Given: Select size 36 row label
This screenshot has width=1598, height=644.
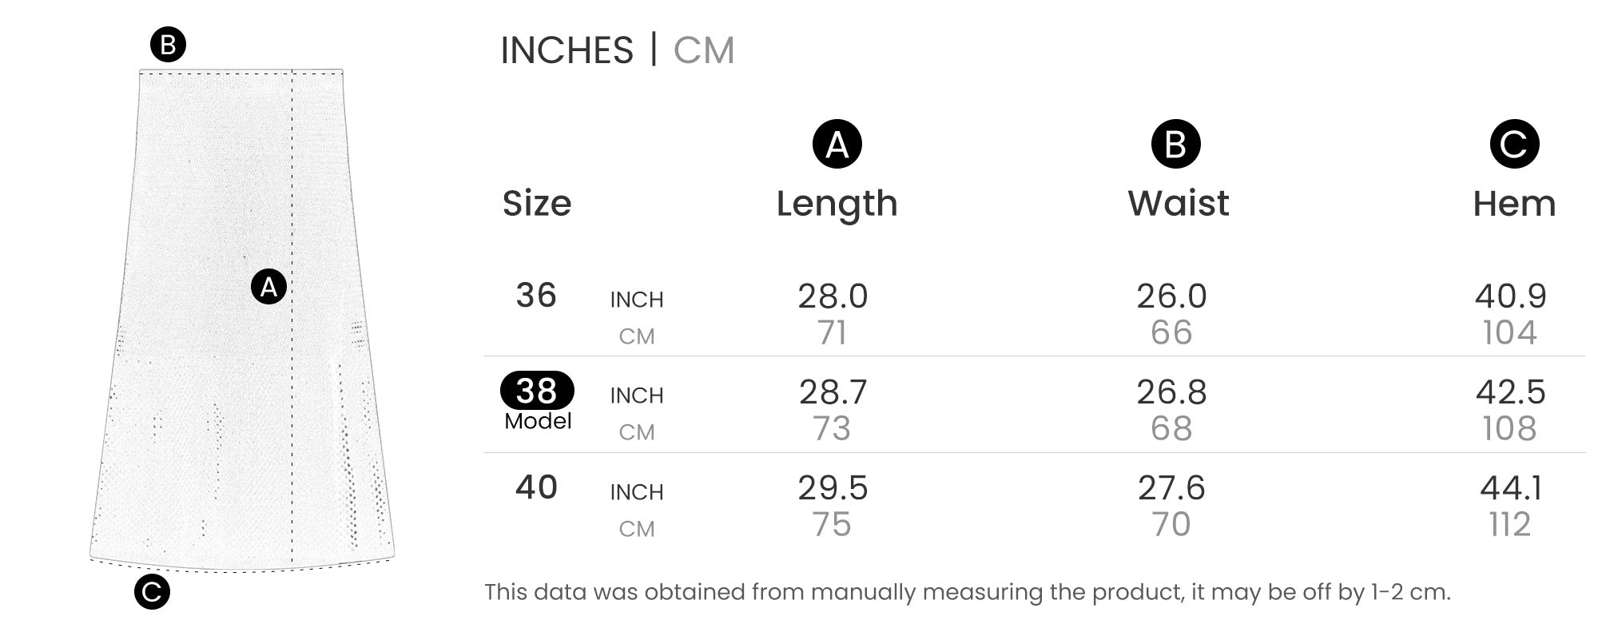Looking at the screenshot, I should pos(536,296).
